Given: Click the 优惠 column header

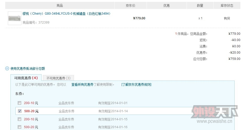Looking at the screenshot, I should point(167,5).
